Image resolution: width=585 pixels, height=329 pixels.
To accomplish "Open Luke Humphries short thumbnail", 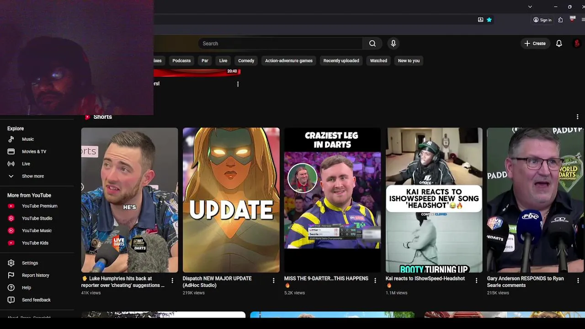I will pyautogui.click(x=129, y=200).
